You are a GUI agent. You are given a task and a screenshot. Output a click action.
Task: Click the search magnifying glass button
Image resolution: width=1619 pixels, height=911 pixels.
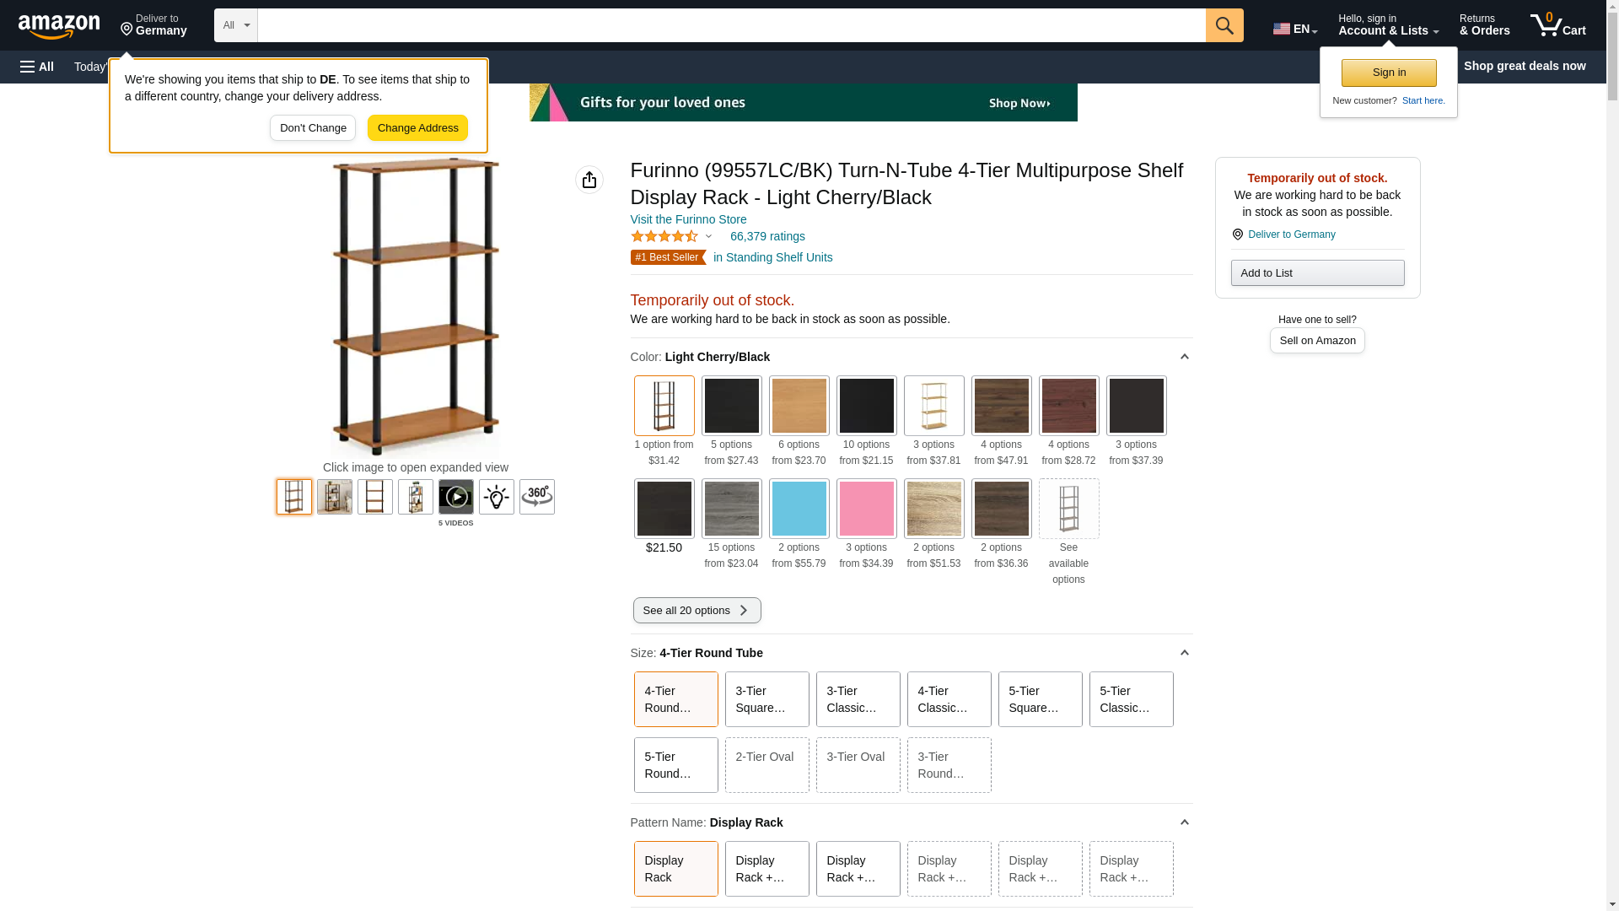[x=1224, y=25]
